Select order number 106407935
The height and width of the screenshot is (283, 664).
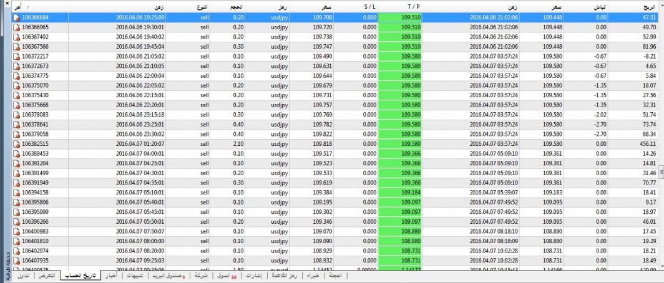pos(35,261)
